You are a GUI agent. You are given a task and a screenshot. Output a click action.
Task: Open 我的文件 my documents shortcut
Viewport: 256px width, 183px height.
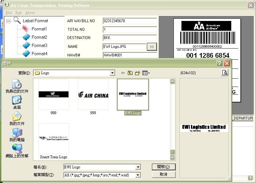[x=17, y=119]
